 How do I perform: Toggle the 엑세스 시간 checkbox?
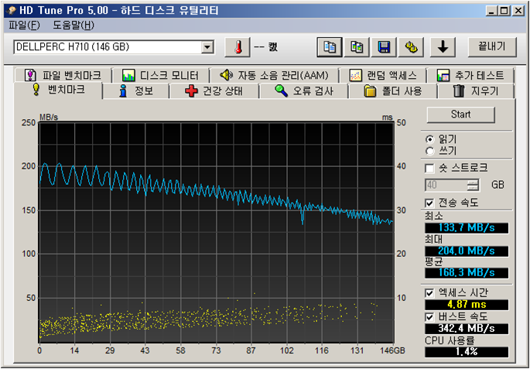[429, 293]
